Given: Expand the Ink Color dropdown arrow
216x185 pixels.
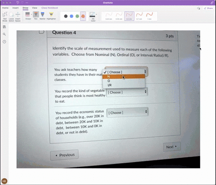Looking at the screenshot, I should tap(96, 14).
